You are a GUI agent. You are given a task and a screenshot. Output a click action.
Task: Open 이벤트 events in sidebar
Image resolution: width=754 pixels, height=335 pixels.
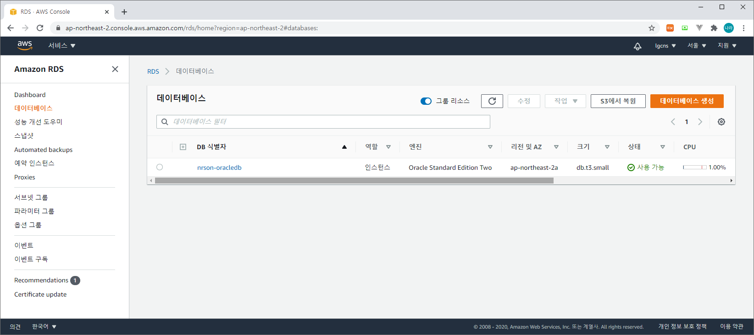pyautogui.click(x=24, y=245)
